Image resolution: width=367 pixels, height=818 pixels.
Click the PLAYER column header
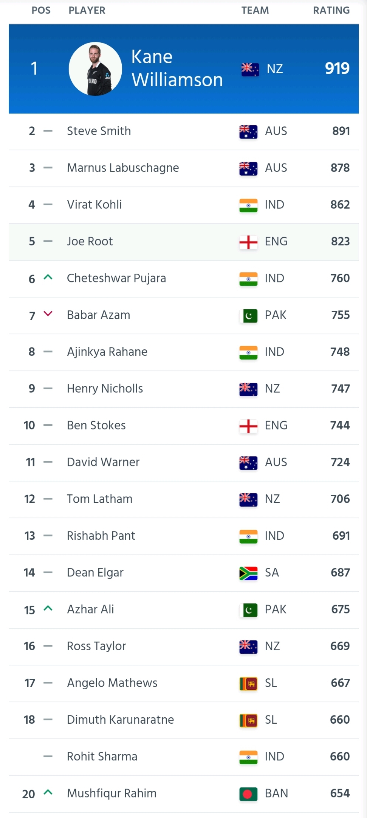click(87, 10)
